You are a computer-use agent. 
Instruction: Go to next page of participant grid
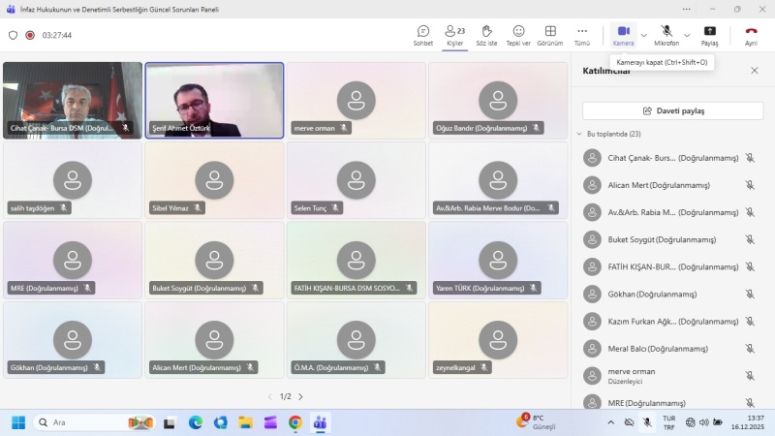click(300, 396)
